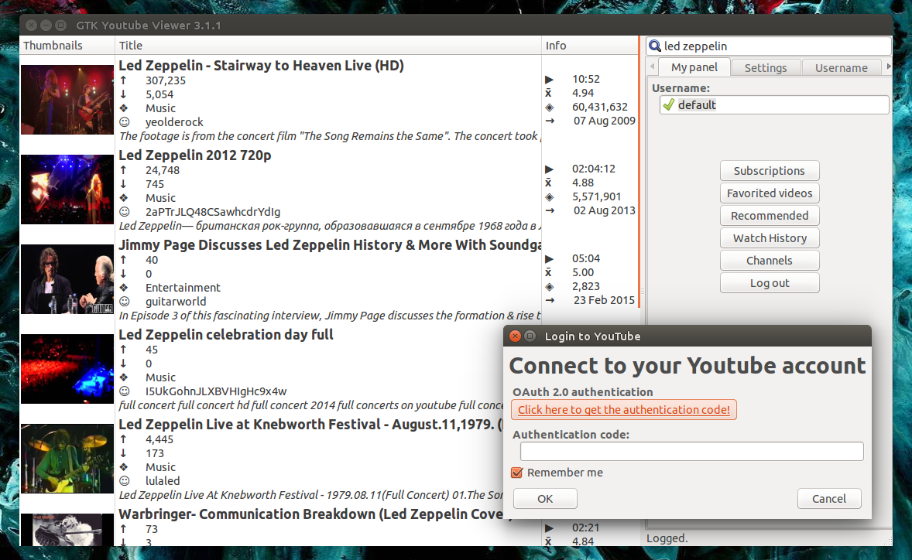
Task: Click the date arrow icon beside 07 Aug 2009
Action: coord(550,121)
